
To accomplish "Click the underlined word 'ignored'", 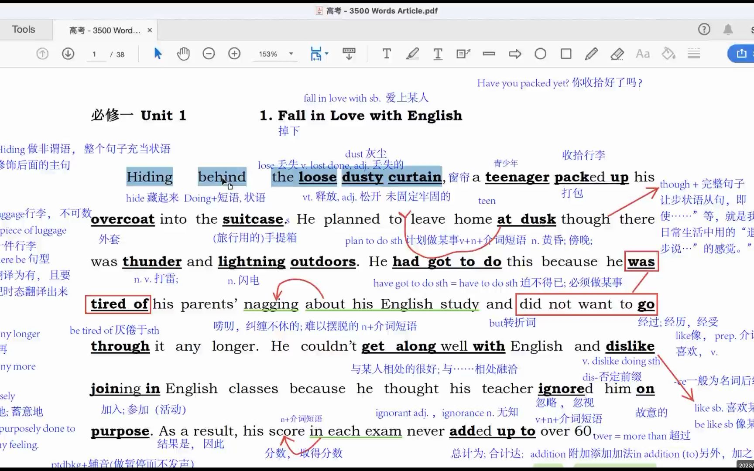I will (x=565, y=388).
